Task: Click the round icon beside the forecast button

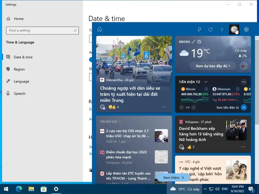Action: click(x=244, y=66)
